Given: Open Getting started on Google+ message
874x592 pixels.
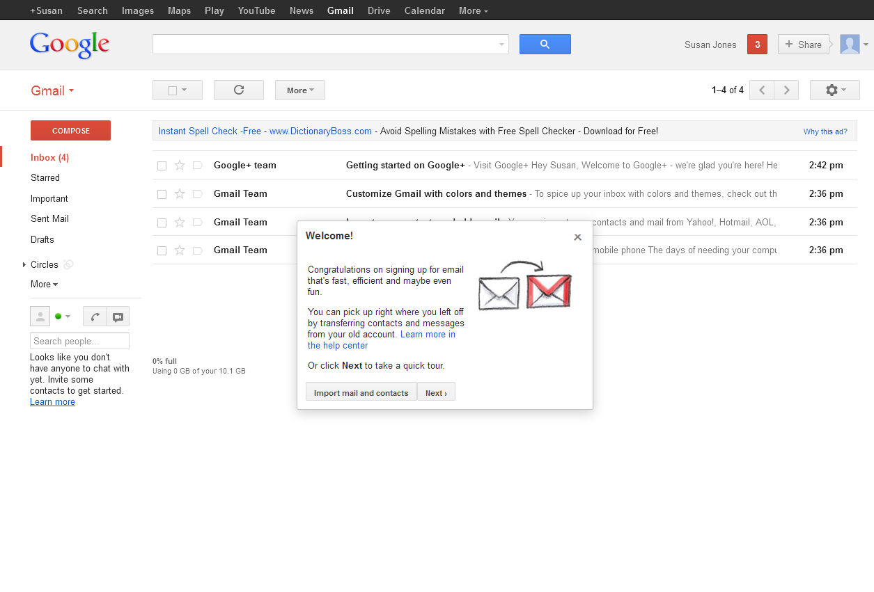Looking at the screenshot, I should (505, 166).
